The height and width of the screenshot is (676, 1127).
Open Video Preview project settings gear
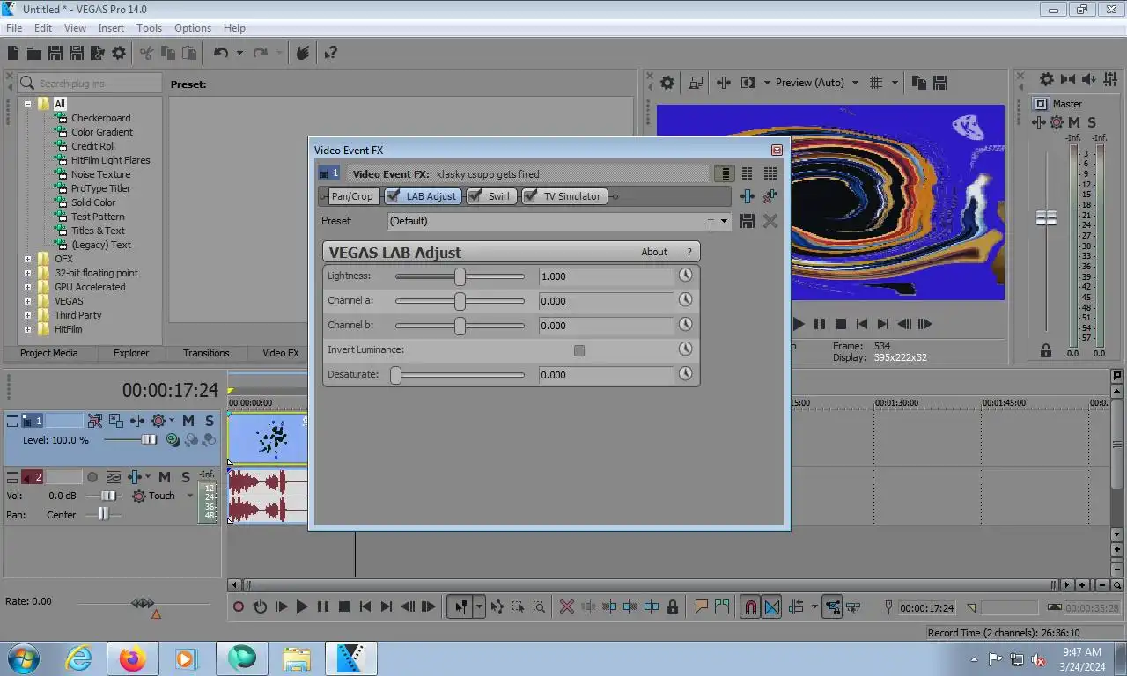pos(667,83)
